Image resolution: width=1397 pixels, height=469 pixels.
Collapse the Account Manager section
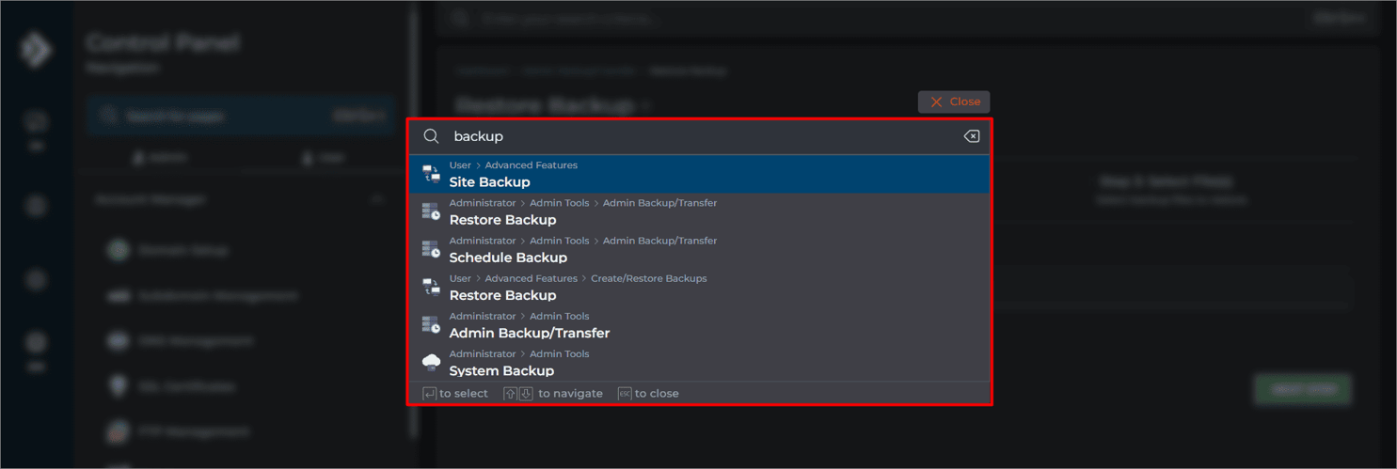[x=377, y=199]
